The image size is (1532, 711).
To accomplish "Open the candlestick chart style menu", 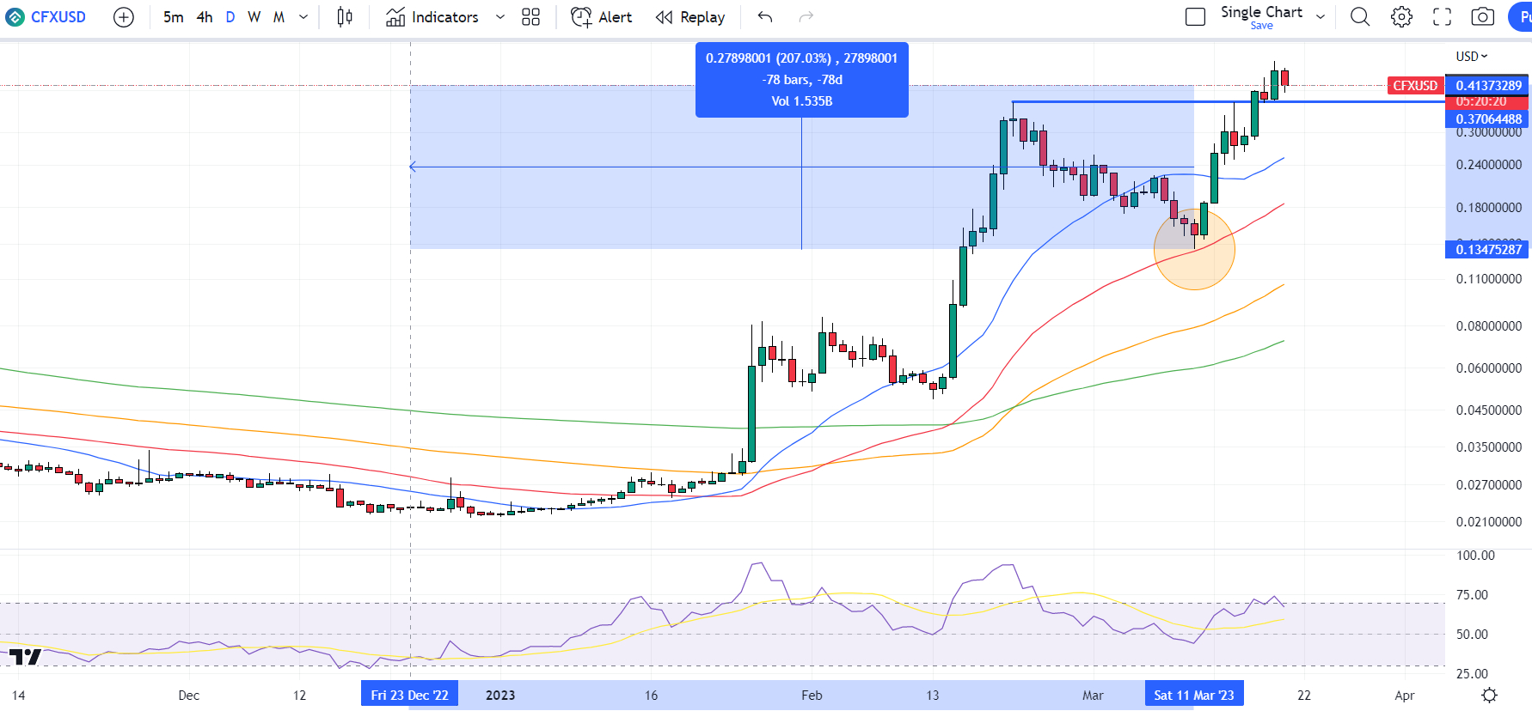I will click(x=345, y=17).
